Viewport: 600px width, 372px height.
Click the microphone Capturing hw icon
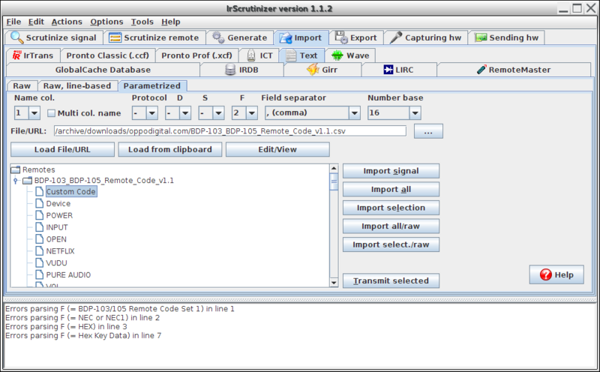coord(396,37)
